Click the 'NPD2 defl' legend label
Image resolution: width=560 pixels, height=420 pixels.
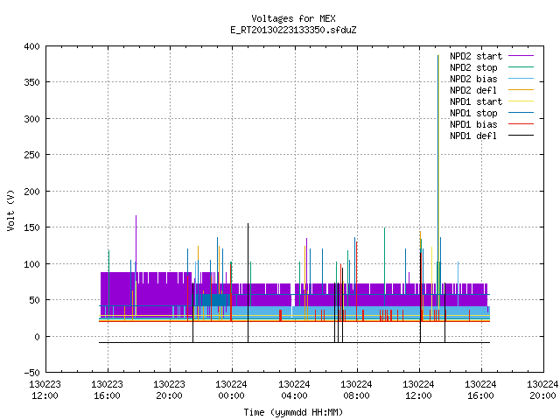pyautogui.click(x=473, y=90)
